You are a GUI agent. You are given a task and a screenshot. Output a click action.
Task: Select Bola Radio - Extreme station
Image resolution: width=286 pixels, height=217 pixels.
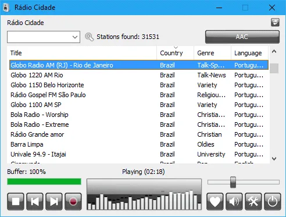pos(139,124)
